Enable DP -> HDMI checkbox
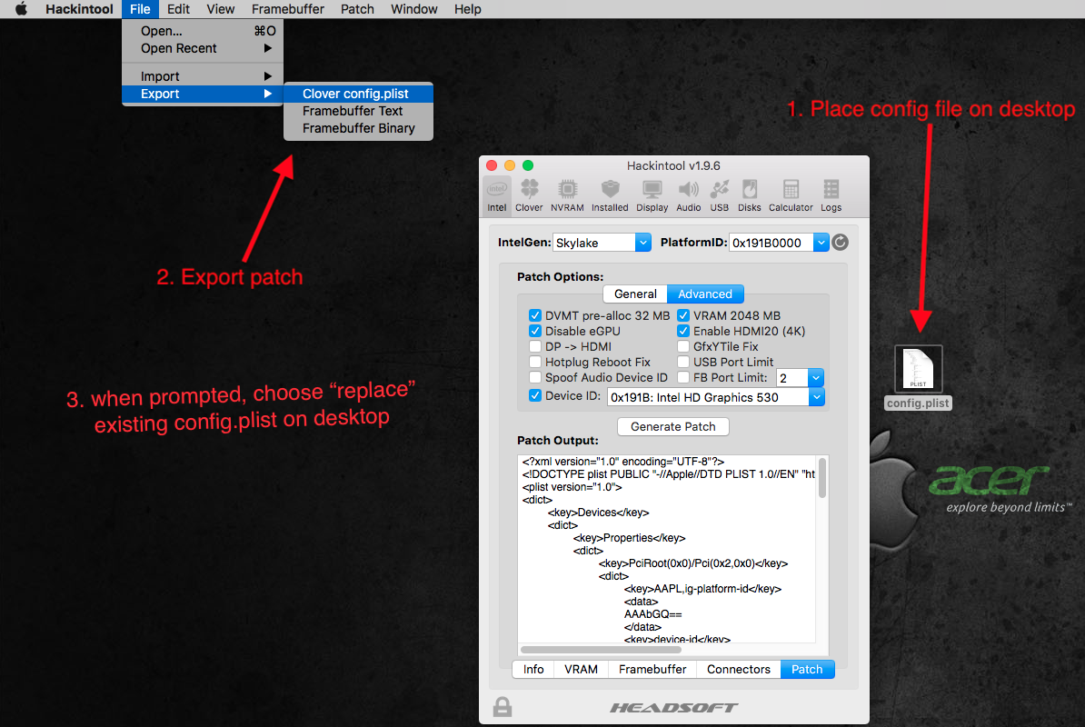The width and height of the screenshot is (1085, 727). [x=535, y=346]
